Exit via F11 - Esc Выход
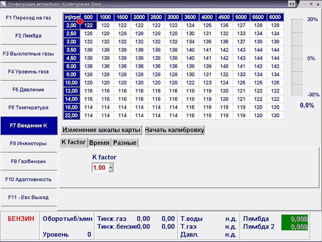Image resolution: width=322 pixels, height=242 pixels. [29, 197]
